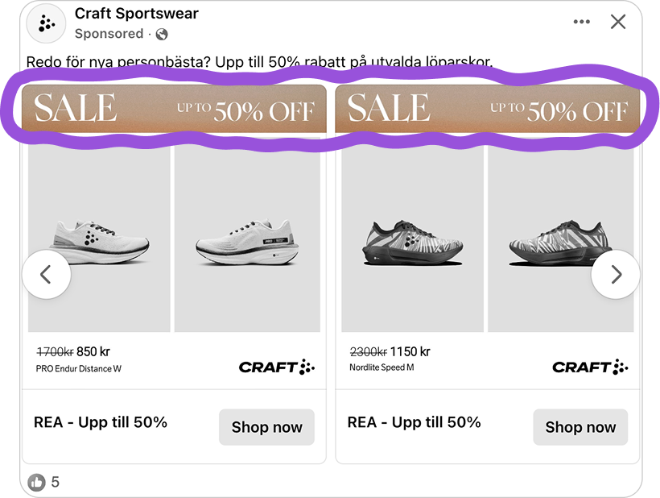Click the Craft Sportswear profile avatar
Screen dimensions: 660x498
coord(46,23)
